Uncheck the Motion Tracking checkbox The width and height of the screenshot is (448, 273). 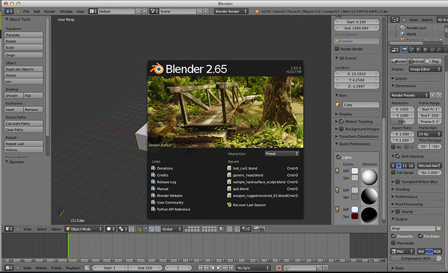tap(342, 121)
